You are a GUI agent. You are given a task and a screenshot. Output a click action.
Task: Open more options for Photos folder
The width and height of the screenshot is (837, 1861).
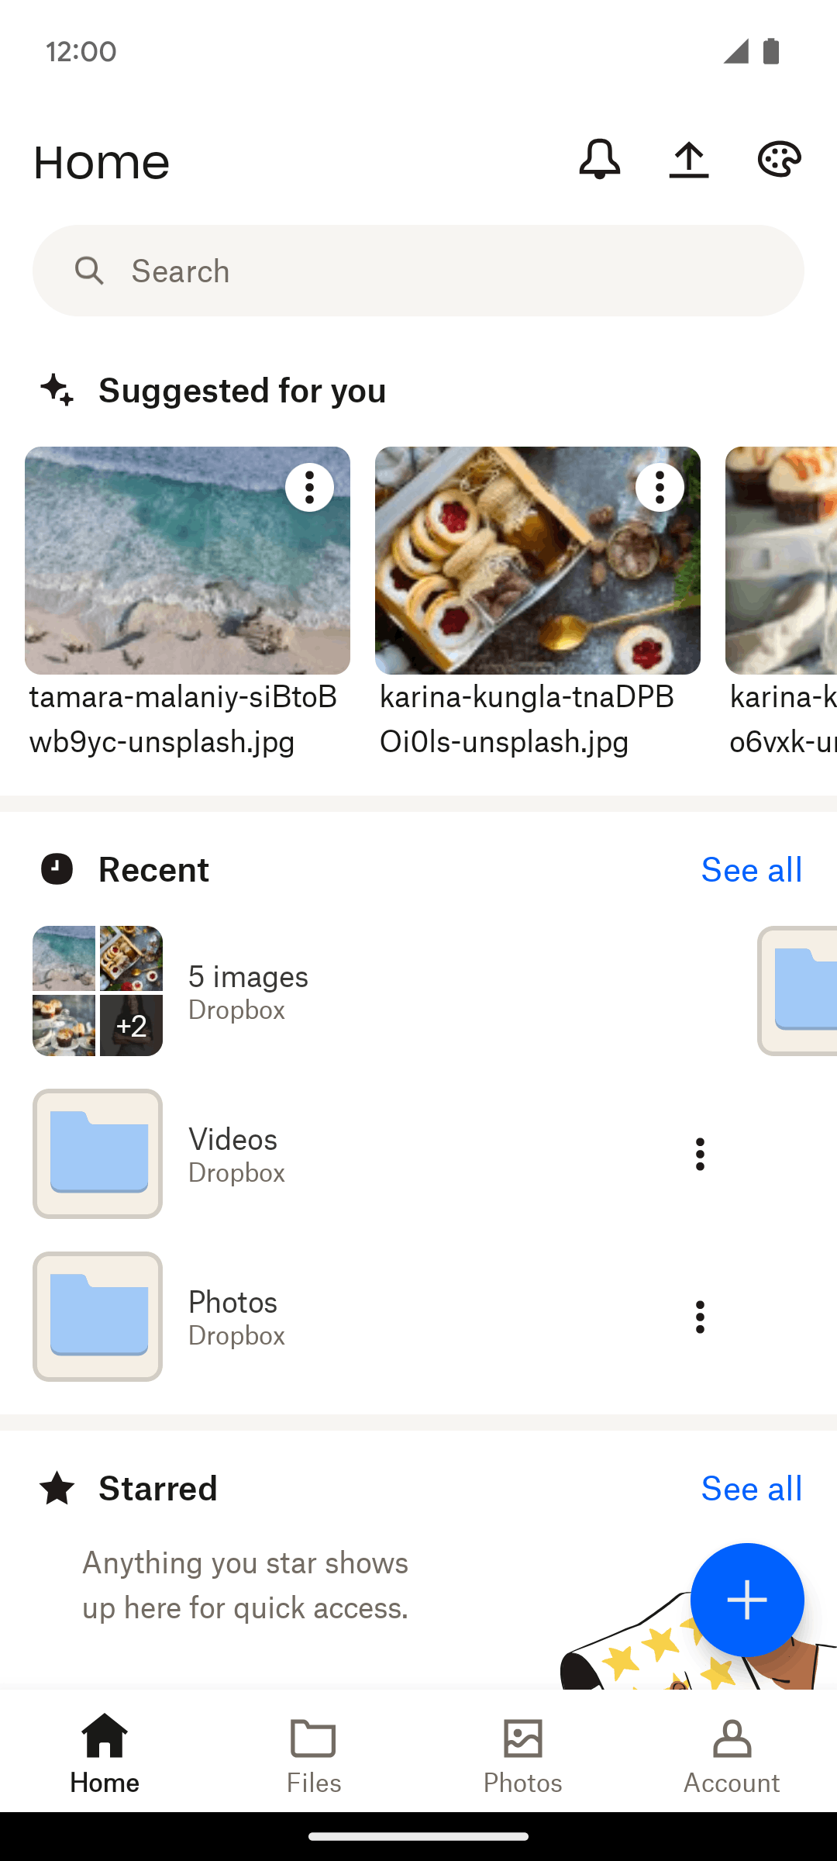pyautogui.click(x=700, y=1317)
